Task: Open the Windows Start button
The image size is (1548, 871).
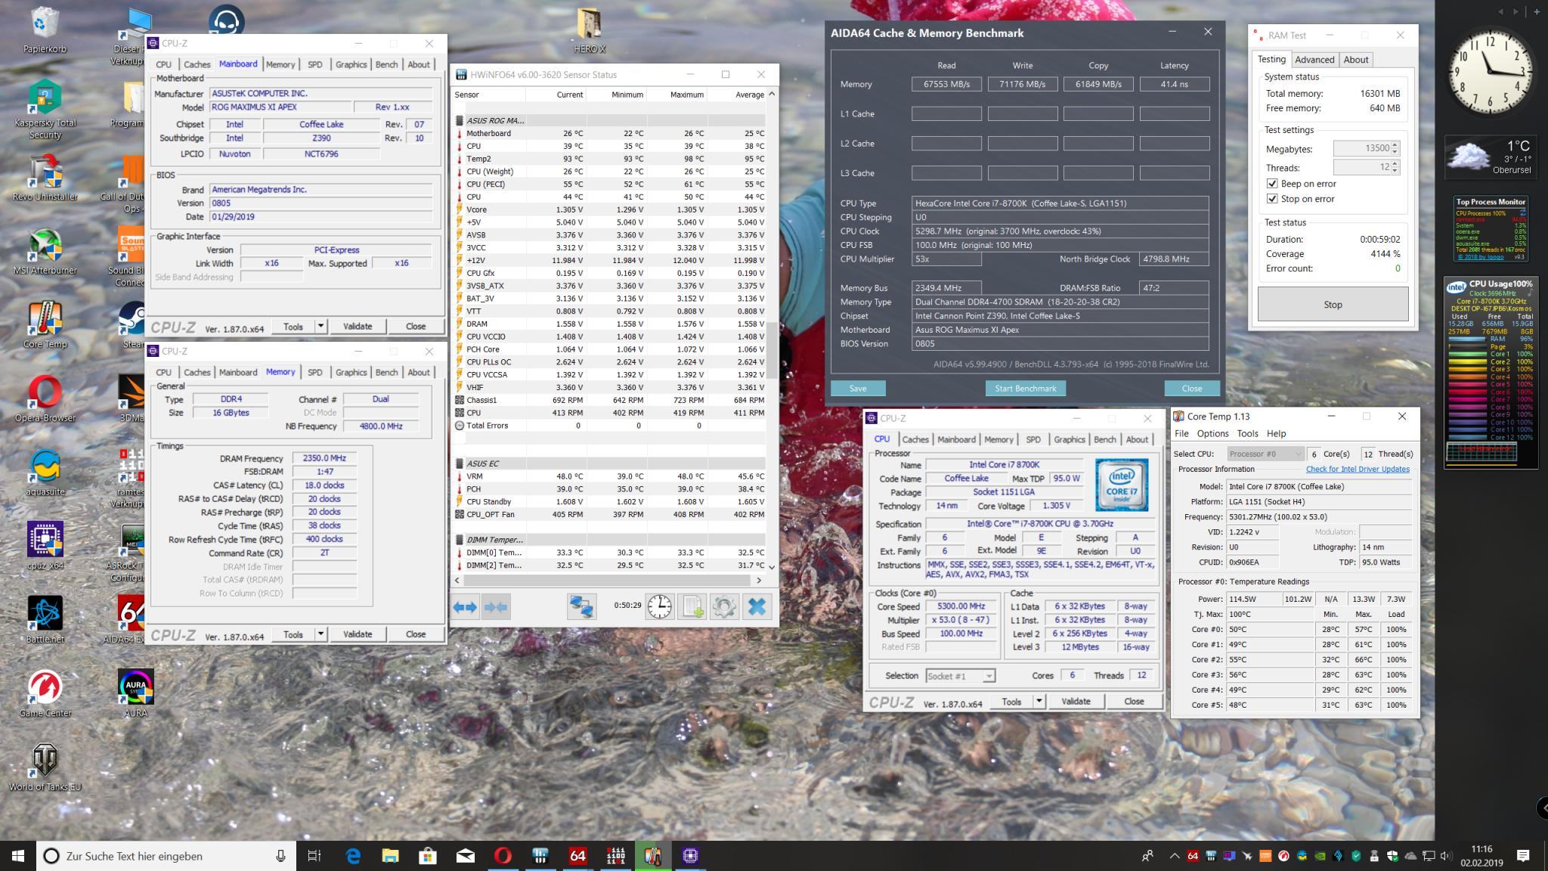Action: tap(18, 856)
